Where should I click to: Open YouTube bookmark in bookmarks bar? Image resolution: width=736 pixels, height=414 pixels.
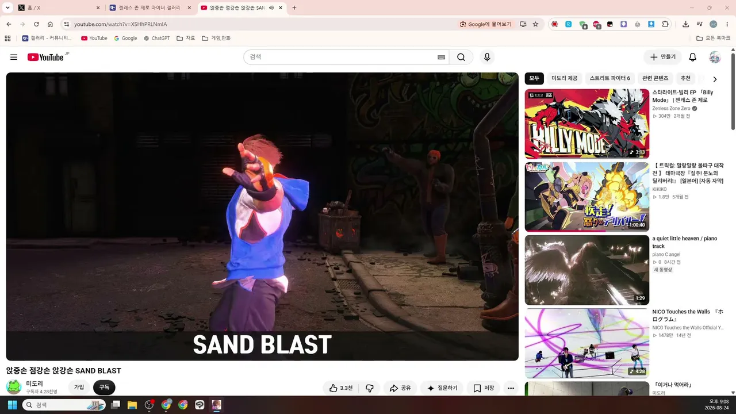point(94,38)
